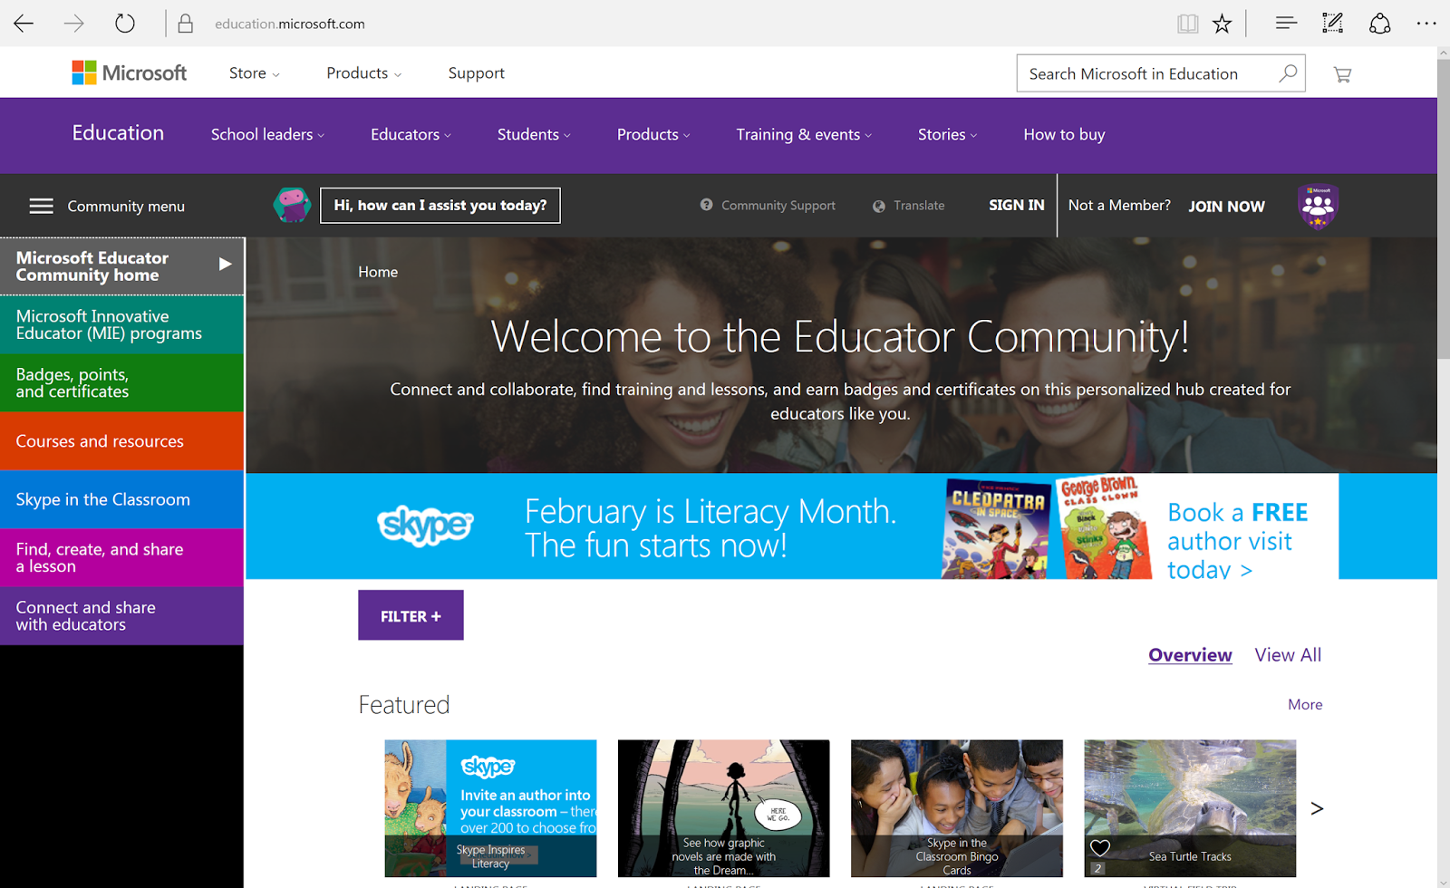The height and width of the screenshot is (888, 1450).
Task: Open the share icon in browser toolbar
Action: click(x=1379, y=24)
